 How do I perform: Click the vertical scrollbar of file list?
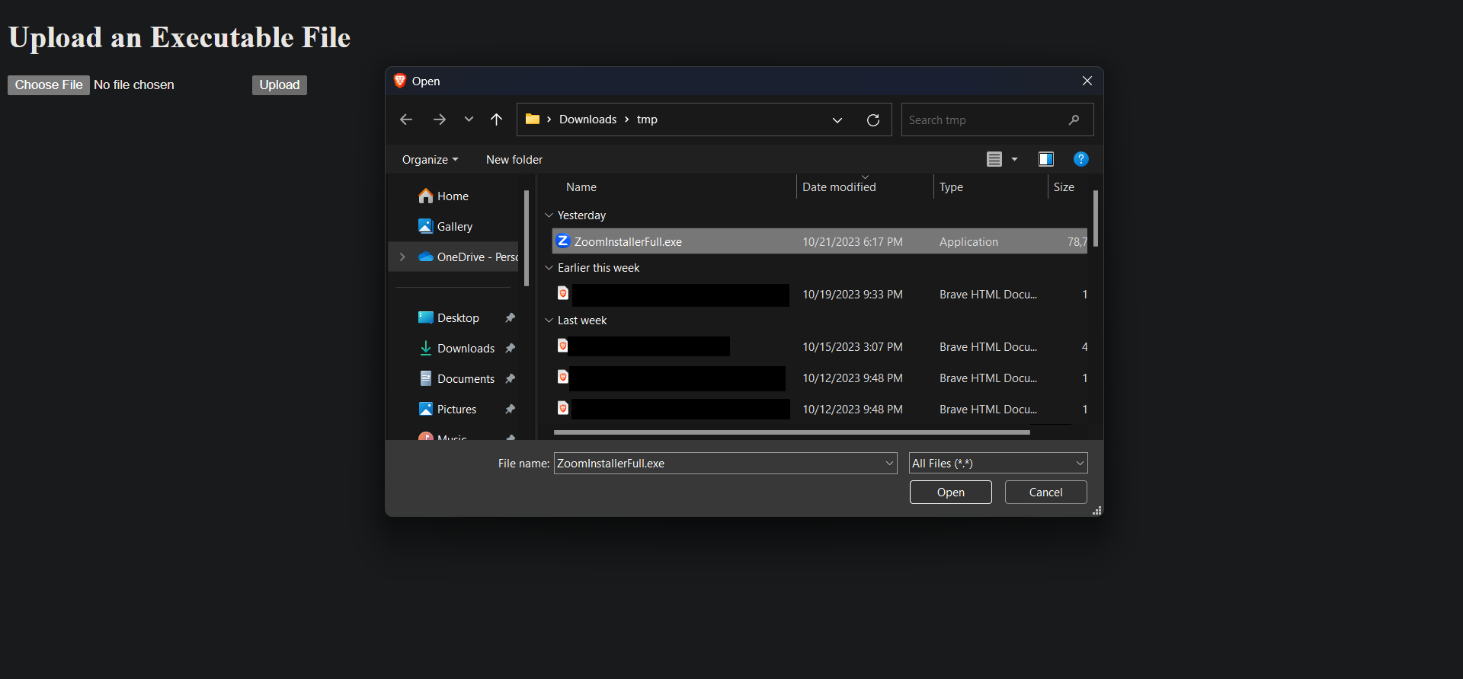click(1096, 218)
